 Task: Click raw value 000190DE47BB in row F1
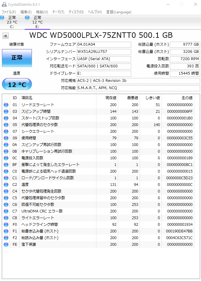(179, 231)
